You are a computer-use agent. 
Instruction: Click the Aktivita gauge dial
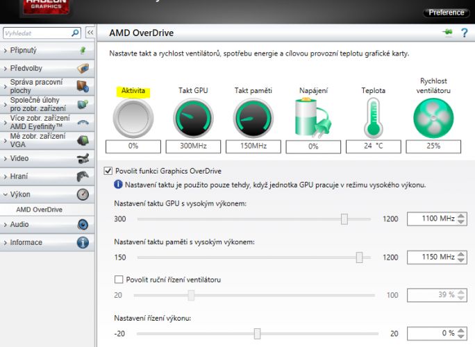click(x=133, y=118)
